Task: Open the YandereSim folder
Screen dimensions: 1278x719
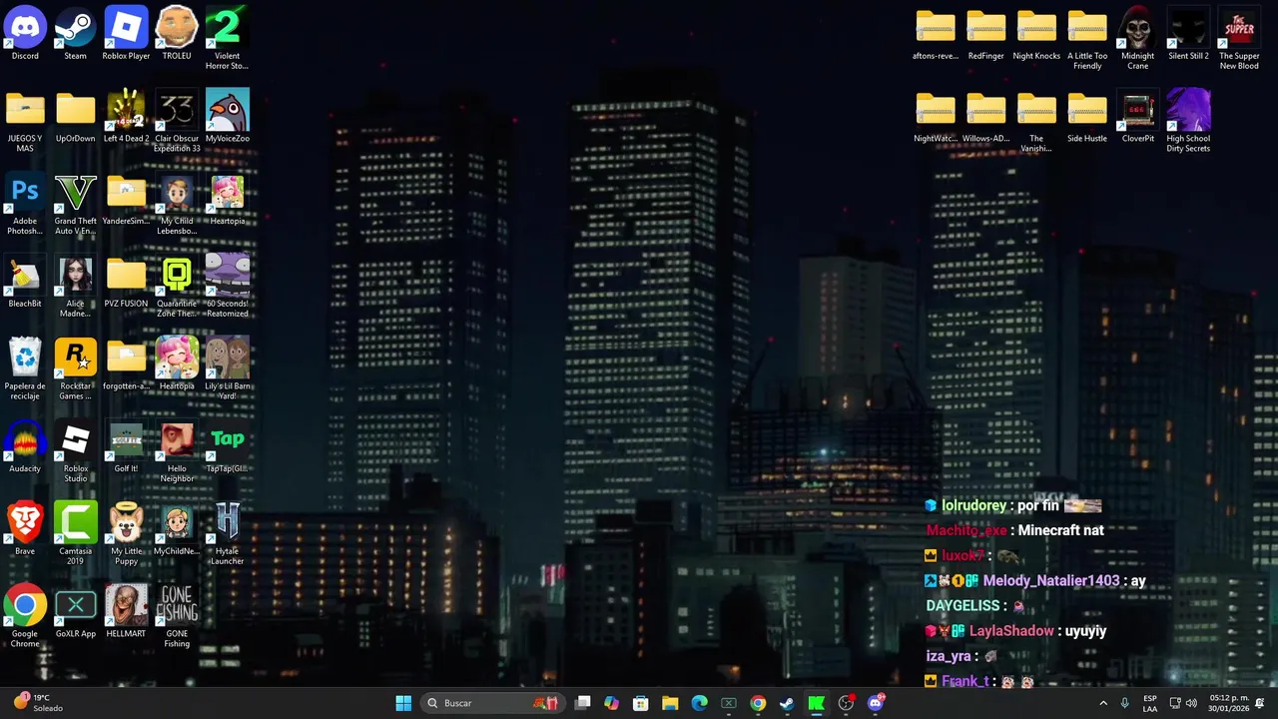Action: pyautogui.click(x=126, y=200)
